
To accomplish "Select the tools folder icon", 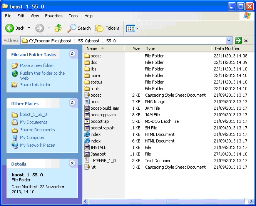I will click(87, 89).
